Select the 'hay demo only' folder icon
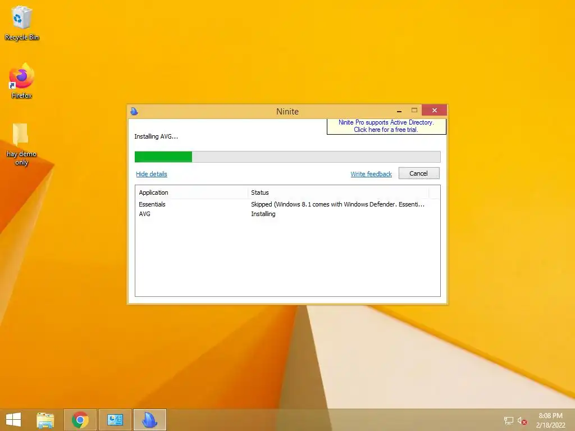The image size is (575, 431). pos(21,144)
